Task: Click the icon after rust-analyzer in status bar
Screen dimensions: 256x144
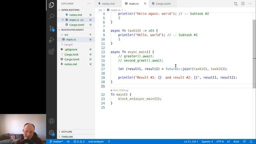Action: tap(109, 142)
